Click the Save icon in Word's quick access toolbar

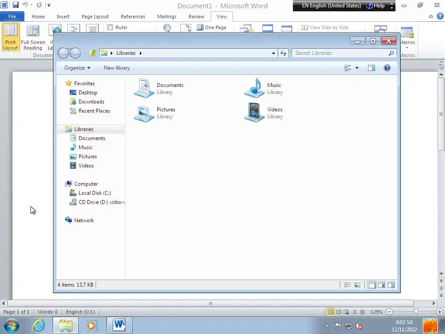tap(15, 5)
